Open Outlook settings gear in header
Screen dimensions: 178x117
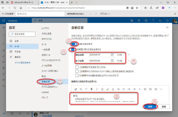pos(146,21)
